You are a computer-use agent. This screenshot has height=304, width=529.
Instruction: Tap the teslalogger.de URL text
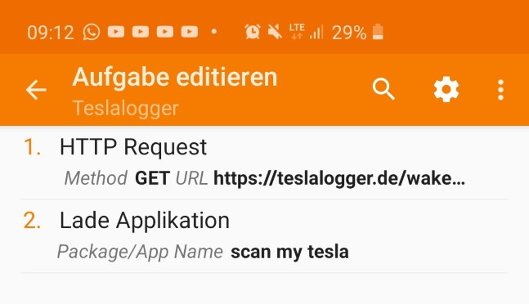(339, 178)
